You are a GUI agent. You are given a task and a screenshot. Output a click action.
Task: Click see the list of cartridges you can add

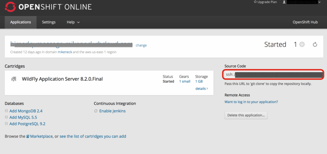tap(93, 136)
